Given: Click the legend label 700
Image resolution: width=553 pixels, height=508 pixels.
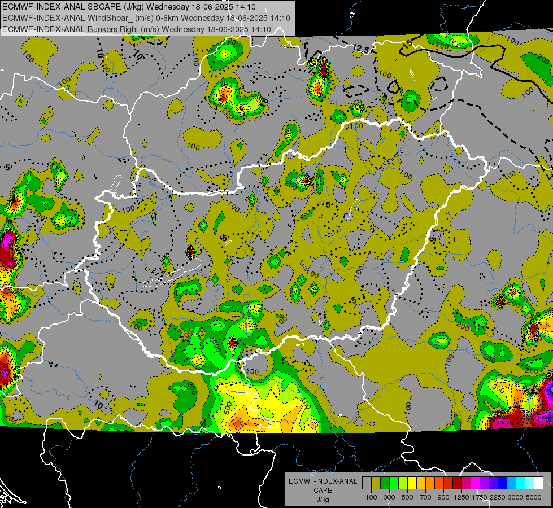Looking at the screenshot, I should click(426, 497).
